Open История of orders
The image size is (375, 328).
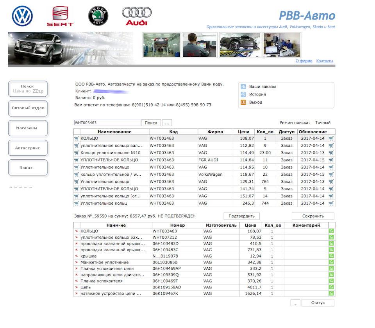click(x=257, y=94)
